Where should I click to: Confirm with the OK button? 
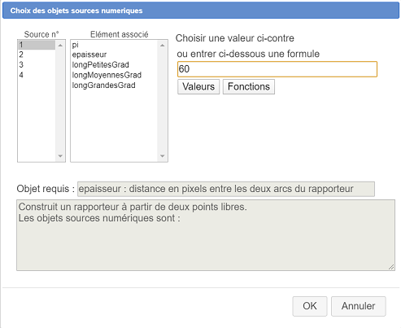(x=310, y=306)
